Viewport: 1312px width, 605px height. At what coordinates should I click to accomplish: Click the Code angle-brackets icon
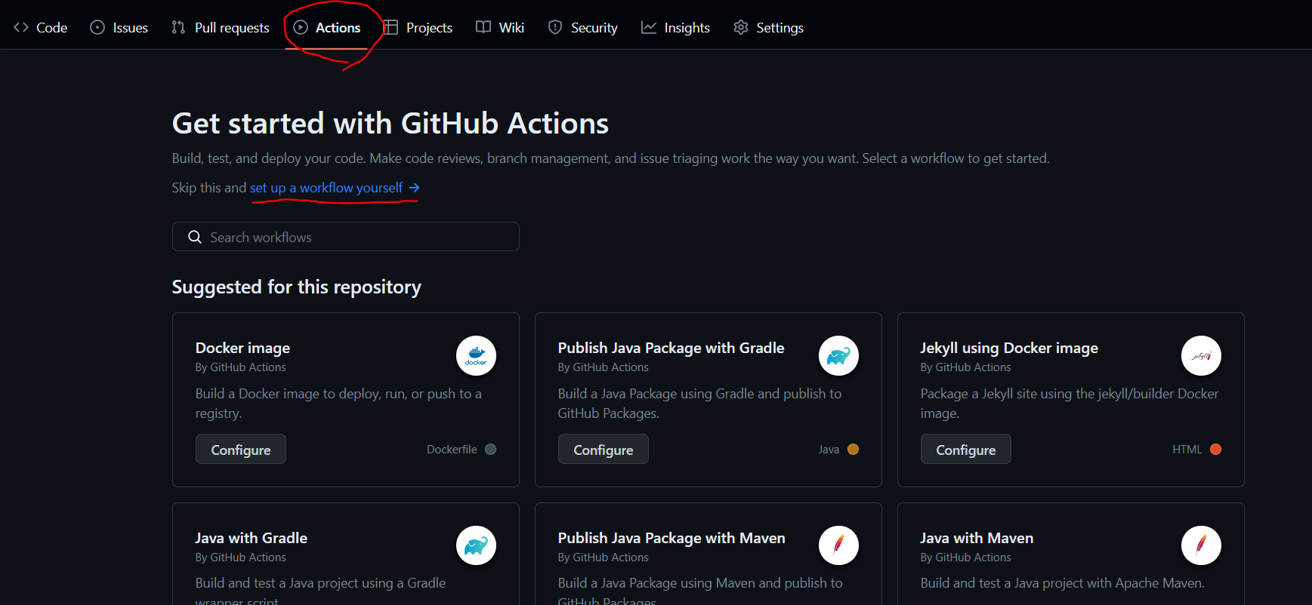(x=21, y=28)
